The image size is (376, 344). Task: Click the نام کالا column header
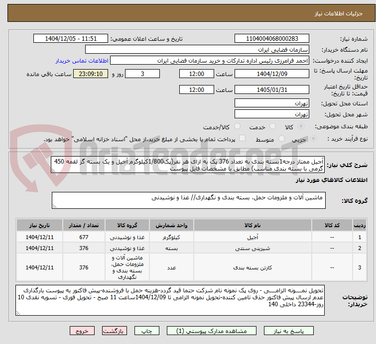(x=252, y=225)
